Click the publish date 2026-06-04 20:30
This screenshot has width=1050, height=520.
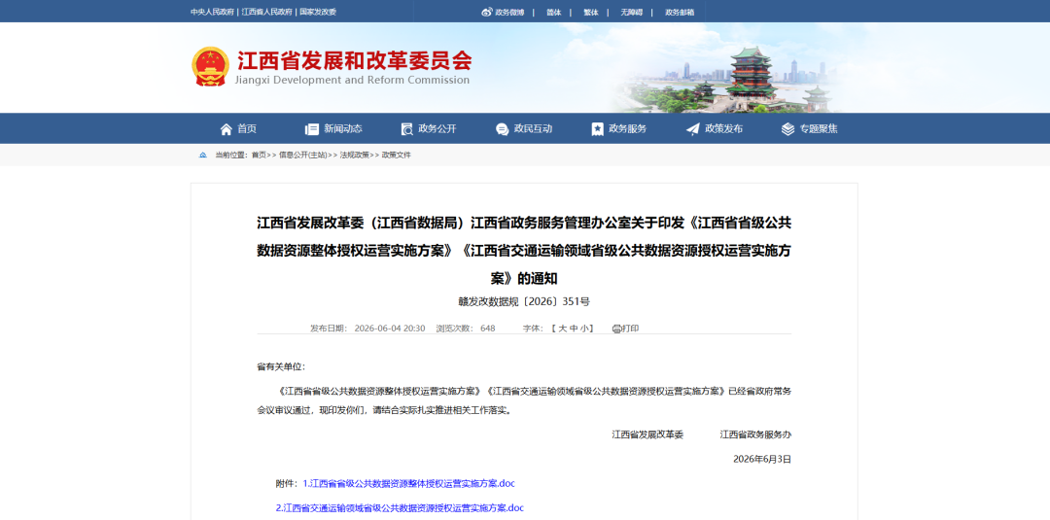coord(390,329)
